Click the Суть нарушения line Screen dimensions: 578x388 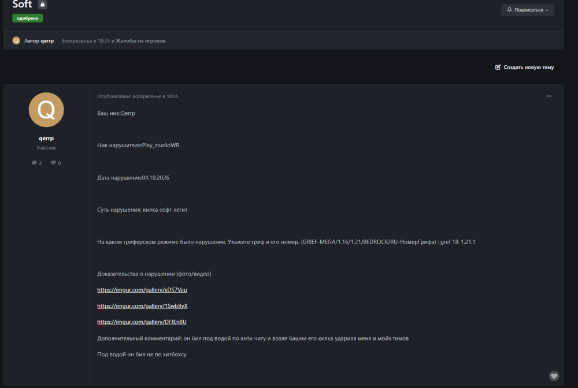142,210
